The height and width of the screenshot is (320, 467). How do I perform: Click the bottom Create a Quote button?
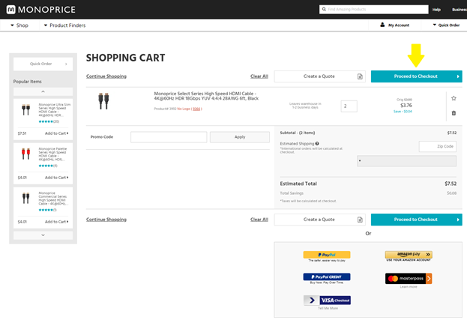(x=319, y=220)
